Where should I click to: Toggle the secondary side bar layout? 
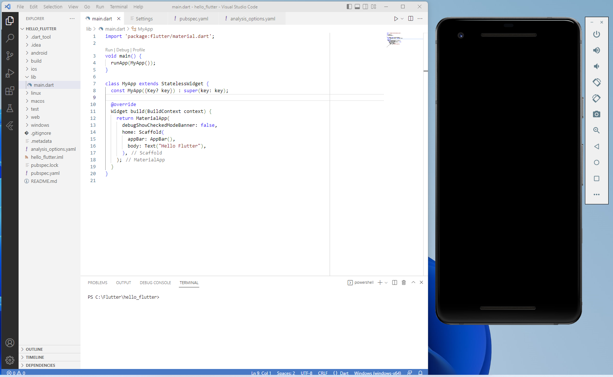coord(365,7)
